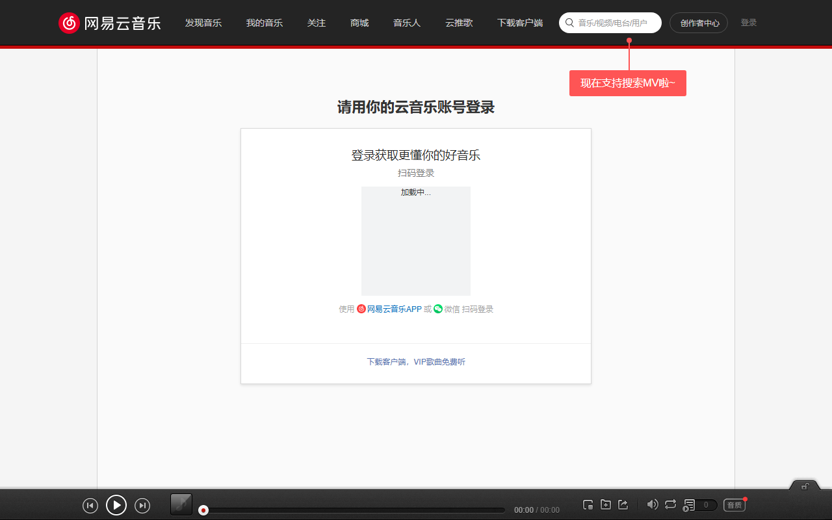Image resolution: width=832 pixels, height=520 pixels.
Task: Click the 登录 link in the header
Action: pyautogui.click(x=749, y=23)
